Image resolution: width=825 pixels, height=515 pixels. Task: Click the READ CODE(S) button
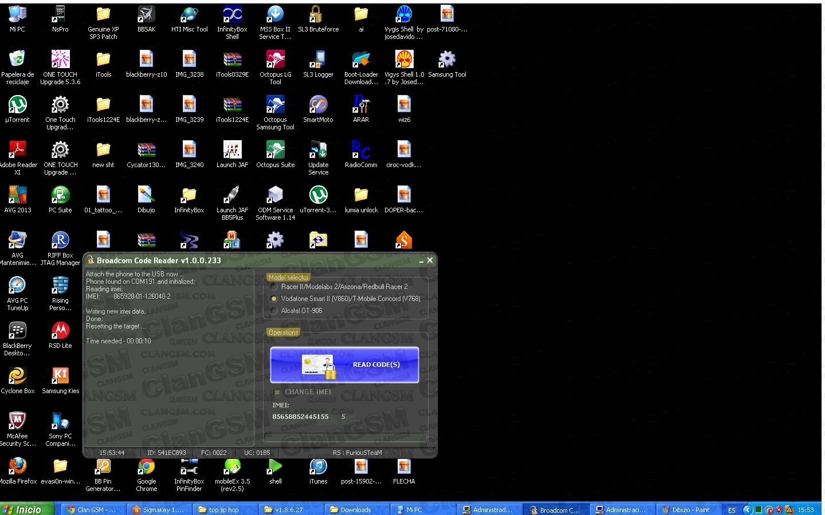pos(344,365)
